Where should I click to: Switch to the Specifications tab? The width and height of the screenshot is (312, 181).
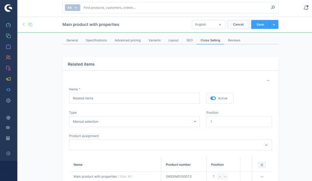click(x=96, y=40)
